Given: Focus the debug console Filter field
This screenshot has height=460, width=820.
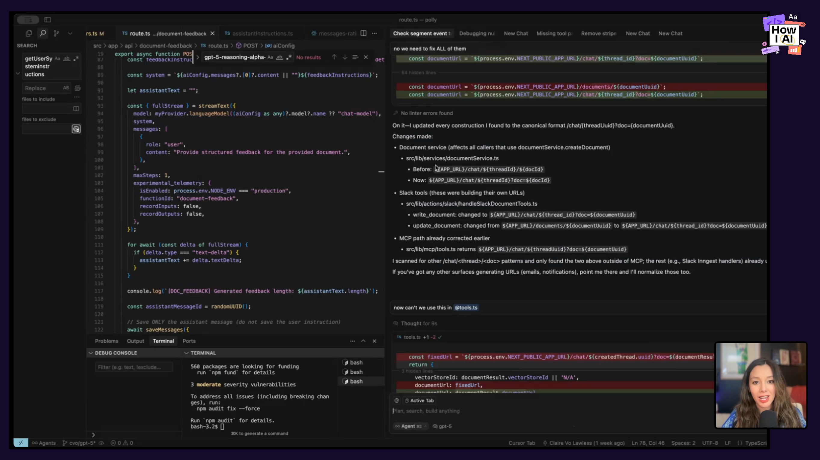Looking at the screenshot, I should click(134, 367).
